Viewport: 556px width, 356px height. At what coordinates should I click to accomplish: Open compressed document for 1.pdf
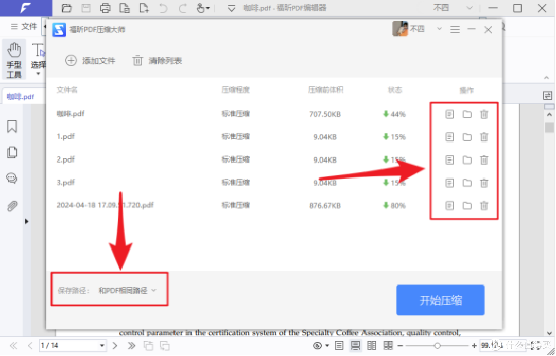449,137
